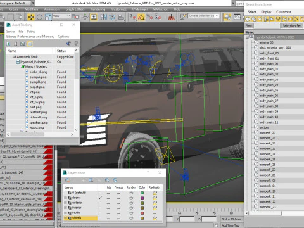Click the Find input field in Select From Scene
Image resolution: width=304 pixels, height=228 pixels.
[x=267, y=26]
